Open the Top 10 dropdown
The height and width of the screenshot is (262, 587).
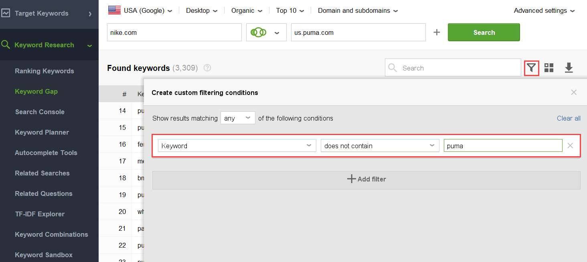(290, 11)
